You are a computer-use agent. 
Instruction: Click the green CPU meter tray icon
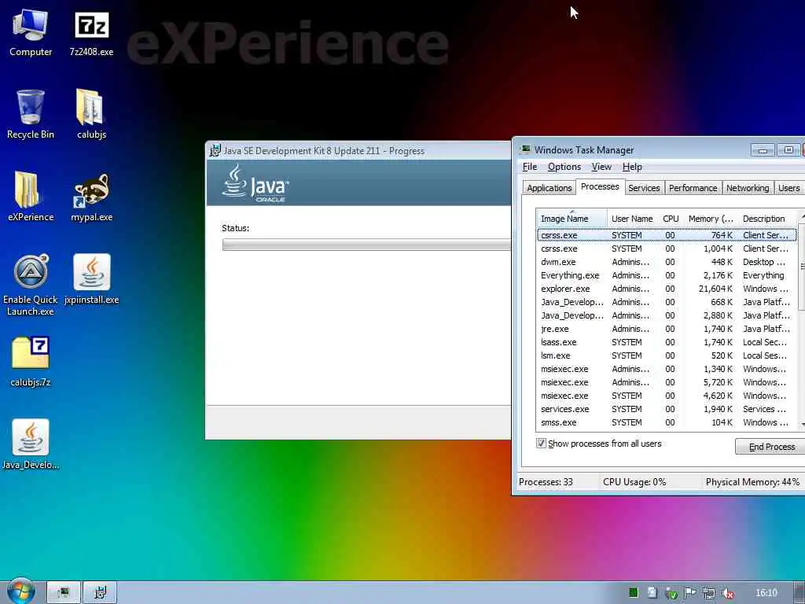[x=634, y=593]
